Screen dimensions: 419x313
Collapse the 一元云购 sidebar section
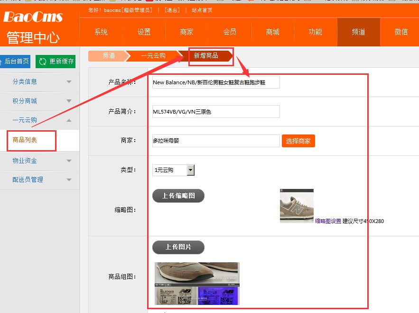coord(40,120)
